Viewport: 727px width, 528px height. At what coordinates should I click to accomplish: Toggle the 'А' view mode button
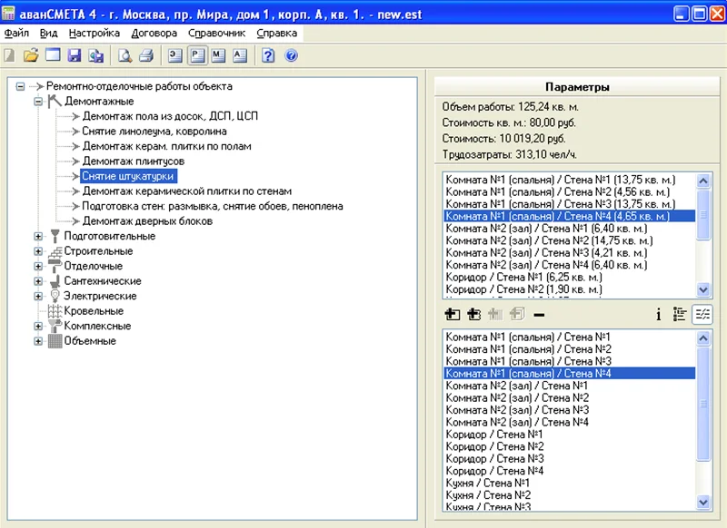(240, 55)
